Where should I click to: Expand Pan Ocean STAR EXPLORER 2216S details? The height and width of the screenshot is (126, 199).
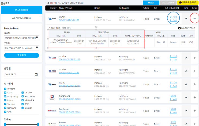point(194,111)
